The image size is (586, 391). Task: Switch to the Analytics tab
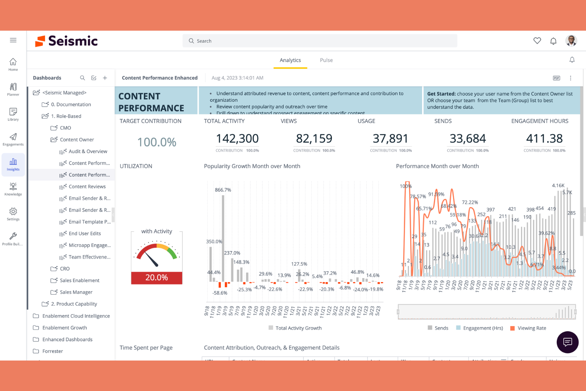[290, 60]
